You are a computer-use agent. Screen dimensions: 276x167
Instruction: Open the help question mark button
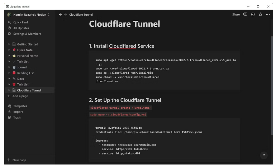point(264,156)
